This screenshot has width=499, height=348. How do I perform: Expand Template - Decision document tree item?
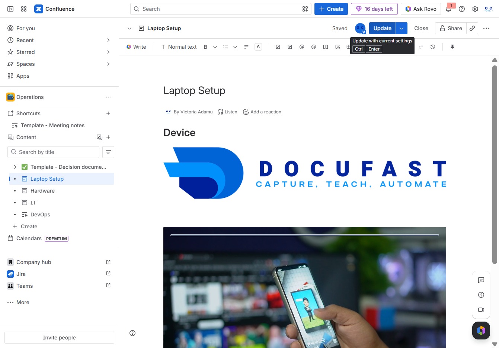tap(15, 167)
